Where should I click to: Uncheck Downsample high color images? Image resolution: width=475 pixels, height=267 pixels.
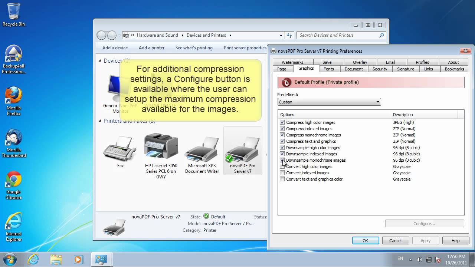pos(282,148)
